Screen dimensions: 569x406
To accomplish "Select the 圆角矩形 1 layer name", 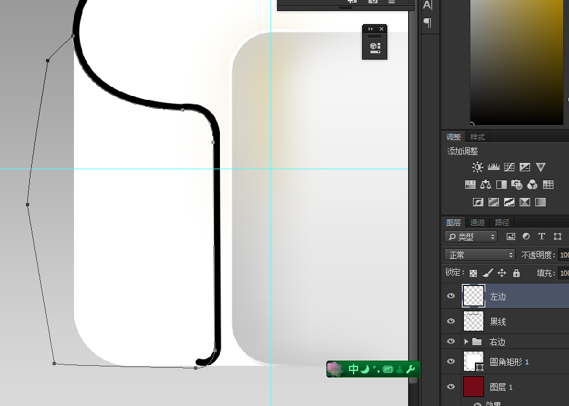I will pyautogui.click(x=509, y=362).
